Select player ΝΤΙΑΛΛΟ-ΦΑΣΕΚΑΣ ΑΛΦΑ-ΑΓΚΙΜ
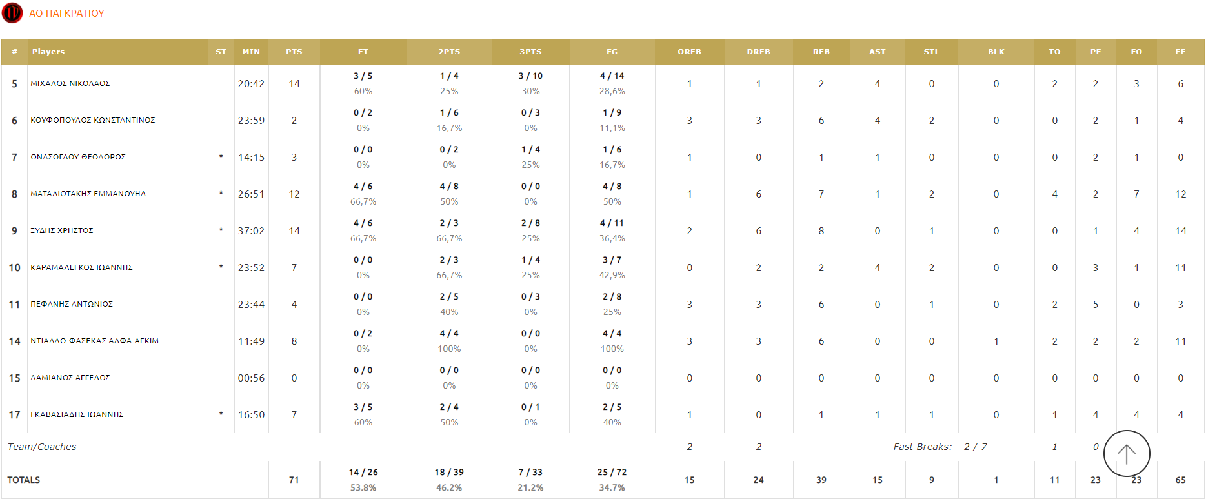This screenshot has width=1206, height=499. pyautogui.click(x=95, y=341)
